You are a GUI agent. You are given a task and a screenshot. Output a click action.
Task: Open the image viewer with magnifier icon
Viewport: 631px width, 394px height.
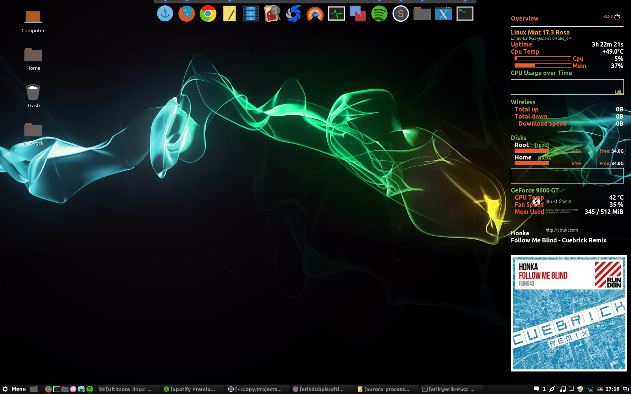[272, 14]
